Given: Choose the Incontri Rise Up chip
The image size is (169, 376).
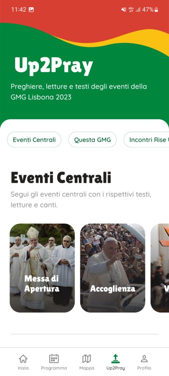Looking at the screenshot, I should pyautogui.click(x=147, y=140).
